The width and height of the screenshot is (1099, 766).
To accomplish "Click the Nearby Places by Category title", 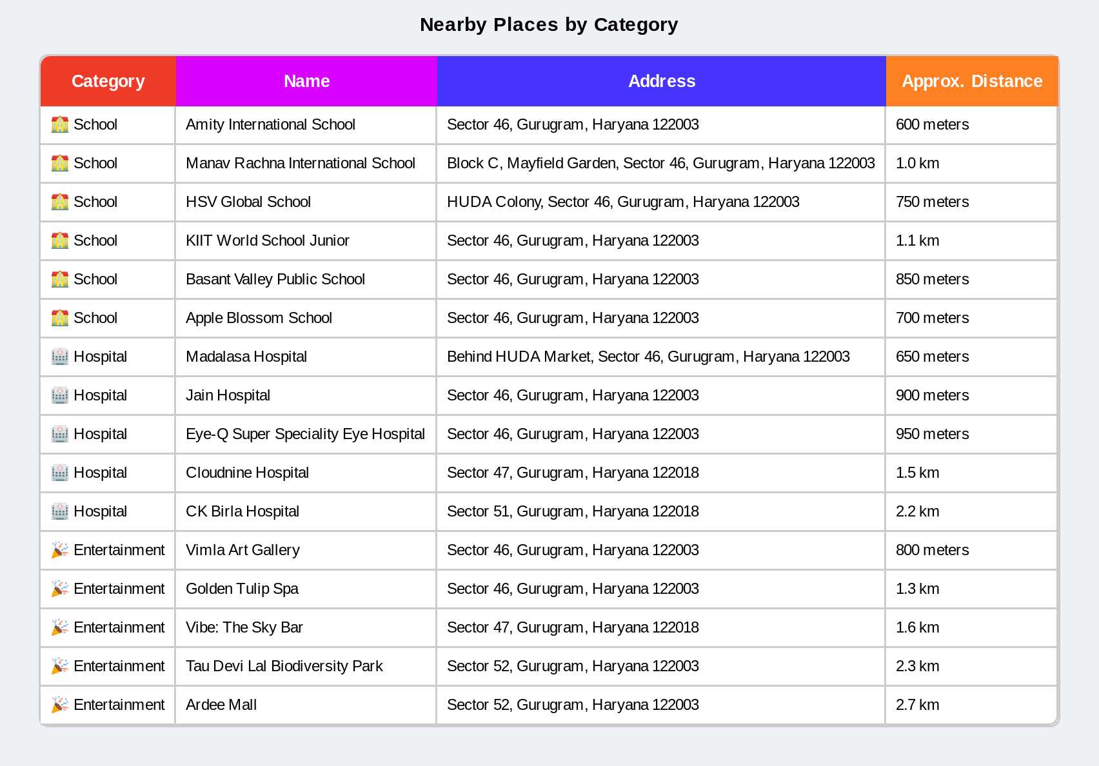I will [x=549, y=25].
